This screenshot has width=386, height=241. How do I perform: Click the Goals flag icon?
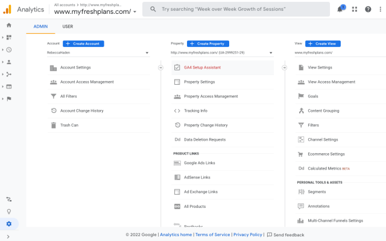[301, 96]
